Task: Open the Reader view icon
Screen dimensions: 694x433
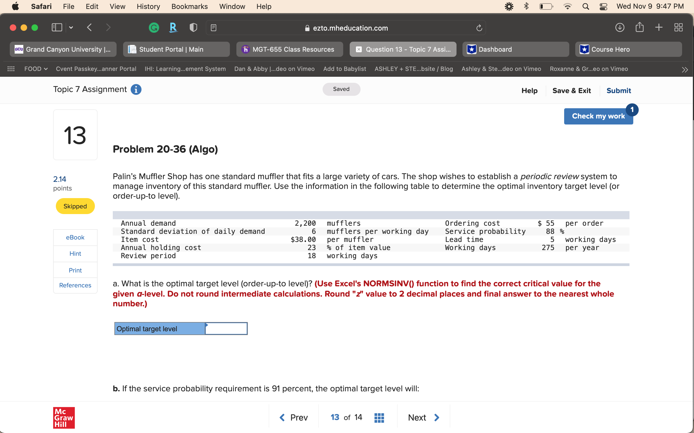Action: [x=213, y=28]
